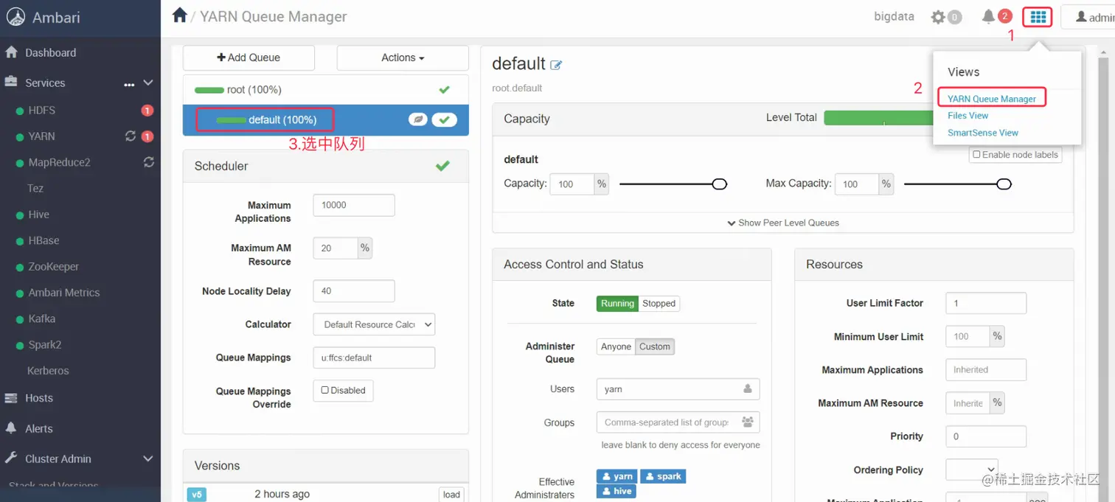The image size is (1115, 502).
Task: Click the Scheduler Maximum Applications field
Action: (x=354, y=205)
